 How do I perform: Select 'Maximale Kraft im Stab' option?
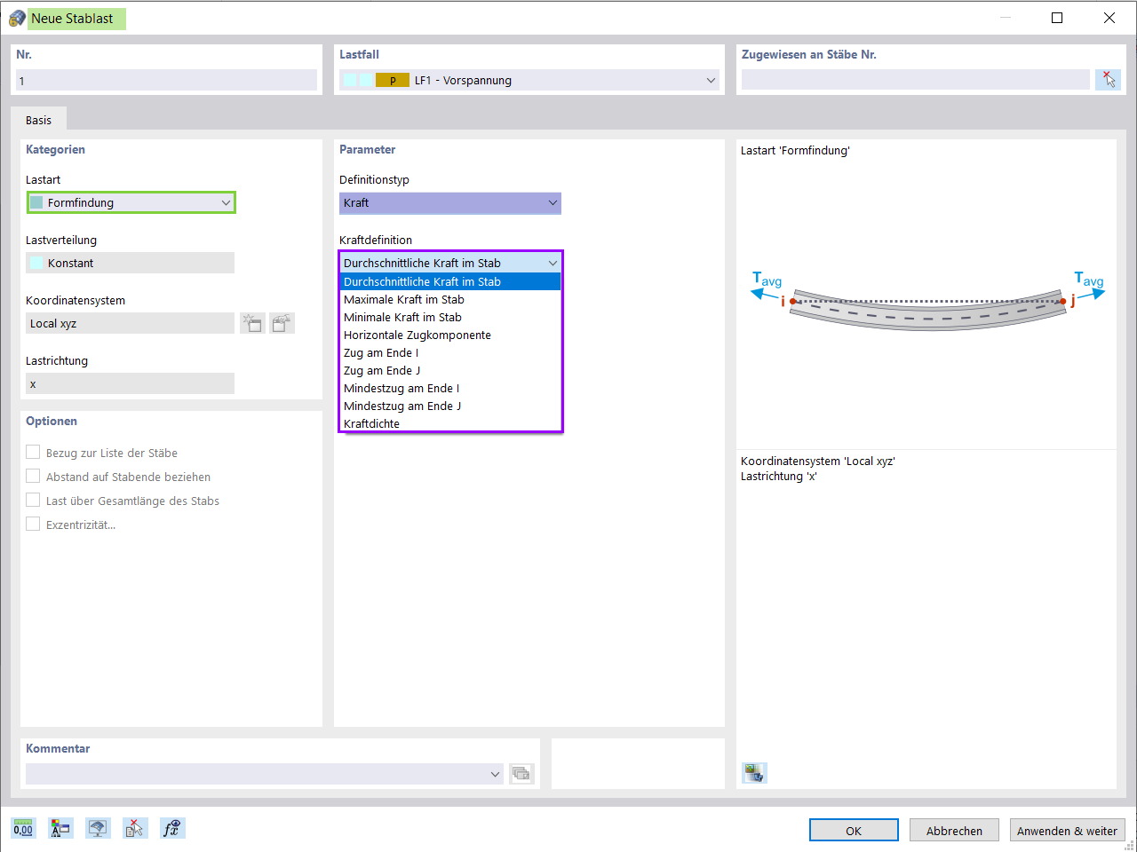click(x=450, y=299)
